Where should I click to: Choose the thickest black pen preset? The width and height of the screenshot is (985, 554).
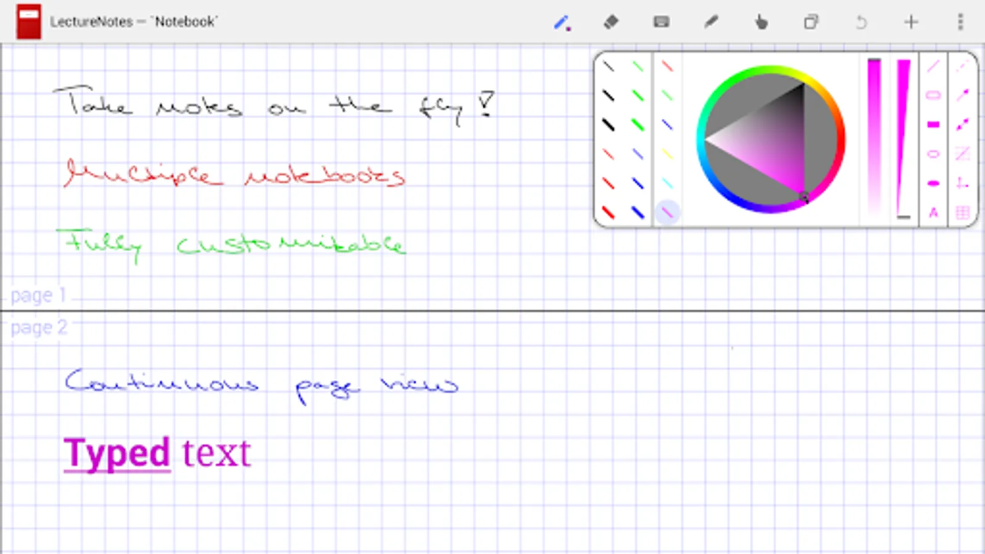[x=608, y=125]
